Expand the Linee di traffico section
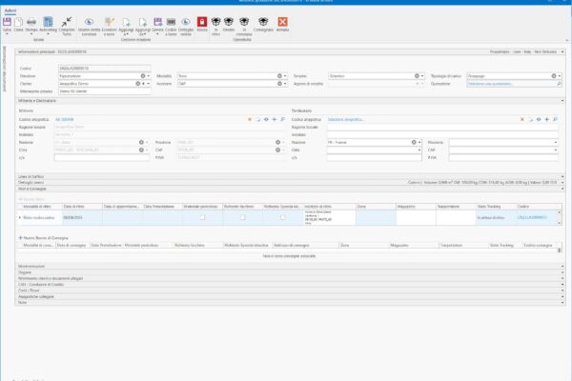The height and width of the screenshot is (381, 572). pos(562,176)
